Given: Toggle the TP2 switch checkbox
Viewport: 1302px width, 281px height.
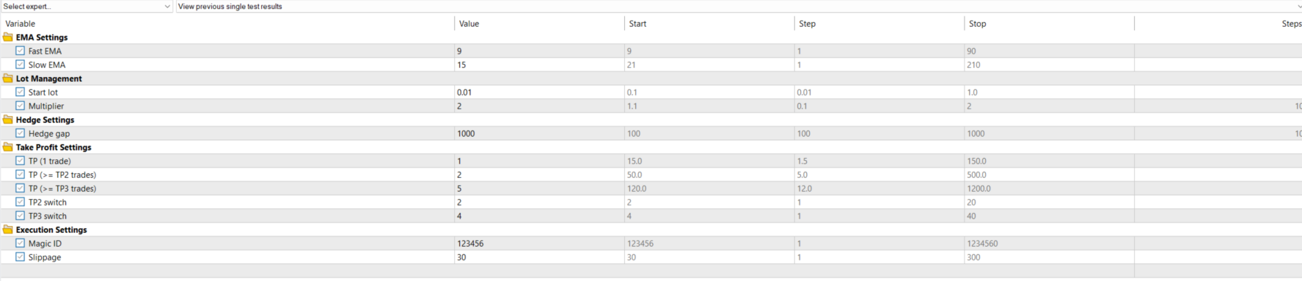Looking at the screenshot, I should pyautogui.click(x=20, y=202).
